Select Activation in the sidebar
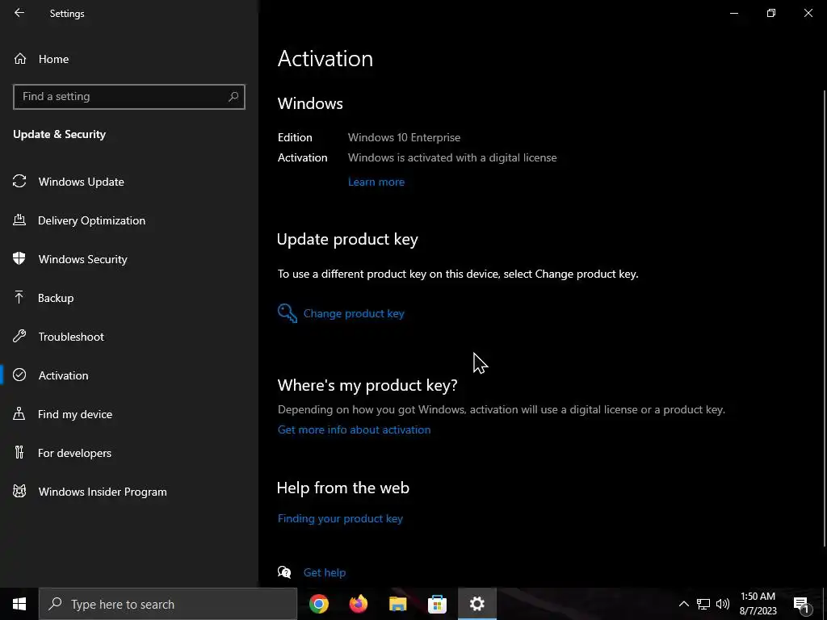827x620 pixels. tap(129, 375)
